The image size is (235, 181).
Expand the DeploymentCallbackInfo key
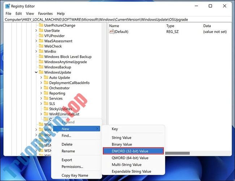point(41,83)
